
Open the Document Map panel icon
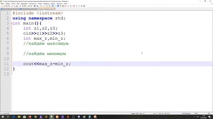63,6
